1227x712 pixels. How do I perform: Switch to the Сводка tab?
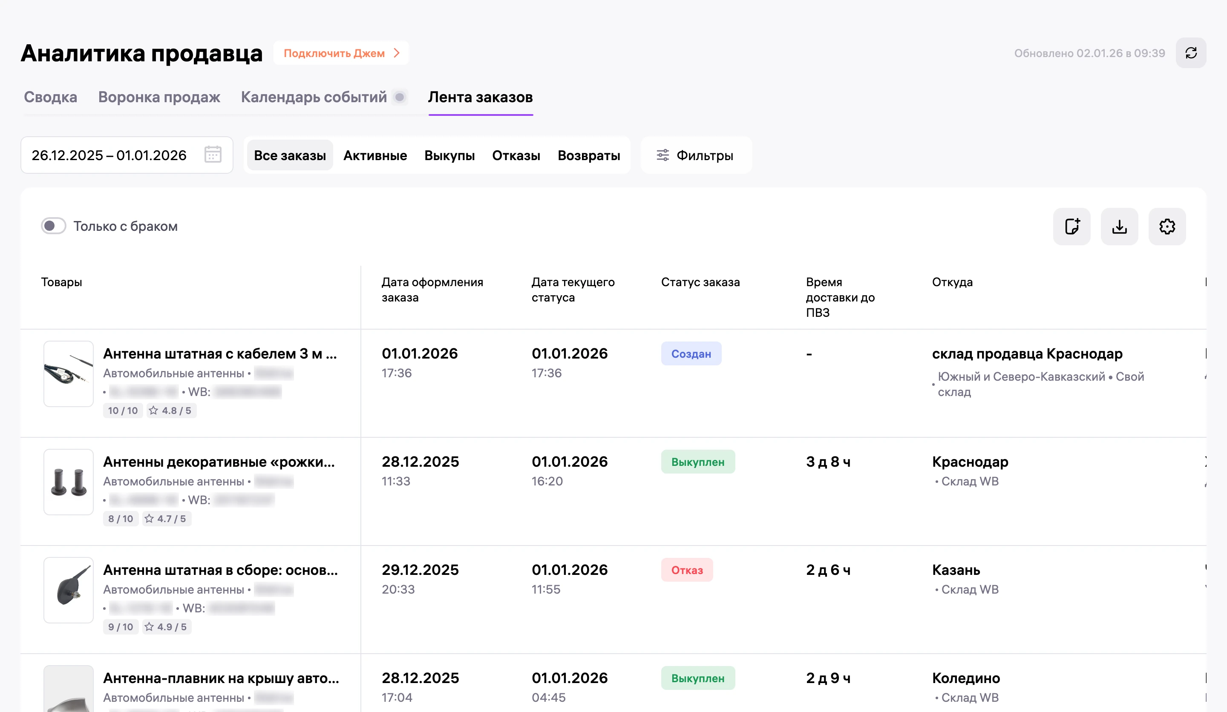coord(51,98)
